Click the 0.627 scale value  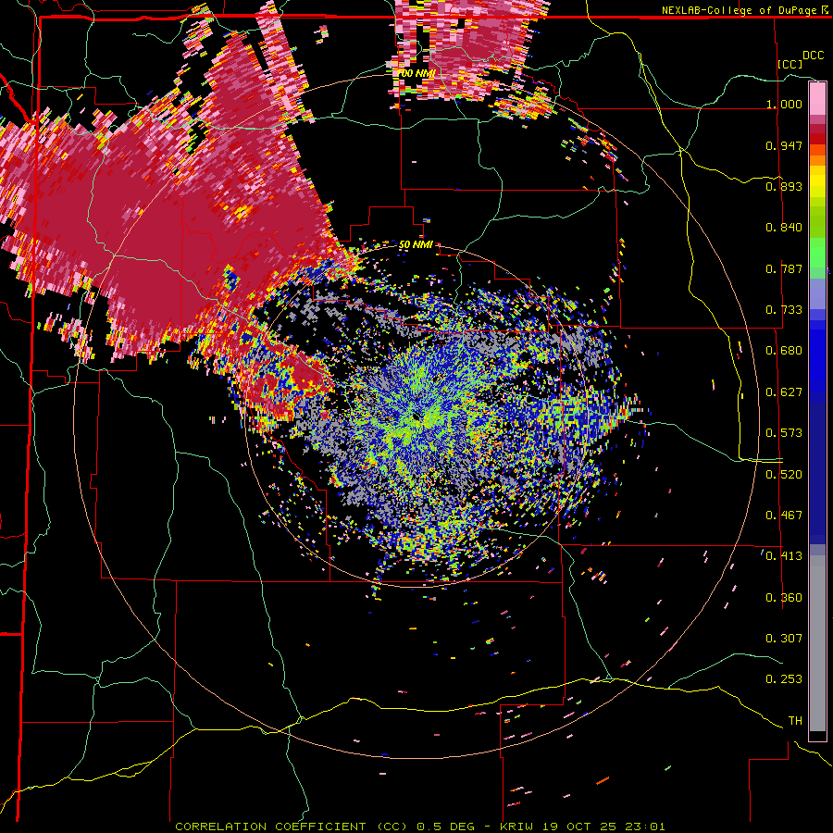pos(784,392)
